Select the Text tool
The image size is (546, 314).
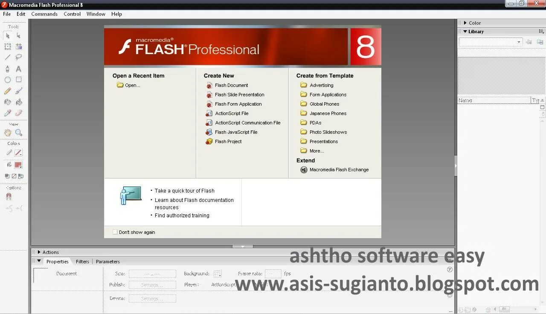pyautogui.click(x=18, y=69)
